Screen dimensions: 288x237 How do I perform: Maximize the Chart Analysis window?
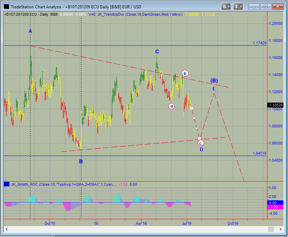(266, 6)
